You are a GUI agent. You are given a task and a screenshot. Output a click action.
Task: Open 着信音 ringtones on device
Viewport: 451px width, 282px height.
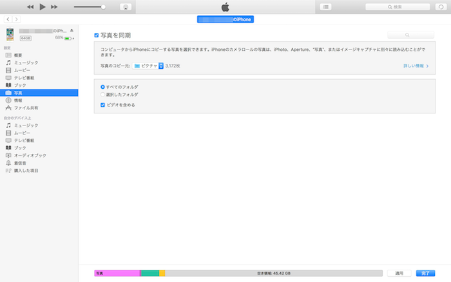pos(39,163)
